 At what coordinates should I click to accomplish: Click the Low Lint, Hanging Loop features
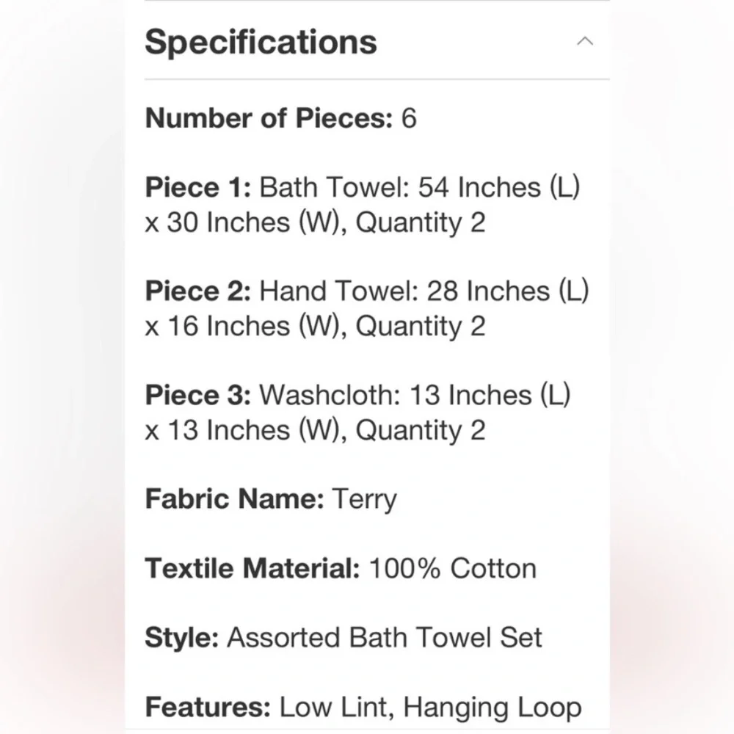click(x=431, y=708)
